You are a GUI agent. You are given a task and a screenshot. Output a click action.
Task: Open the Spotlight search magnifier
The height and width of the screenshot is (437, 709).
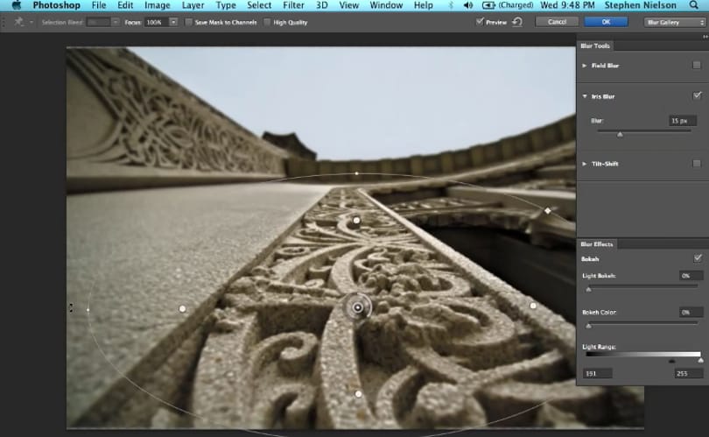click(x=693, y=5)
